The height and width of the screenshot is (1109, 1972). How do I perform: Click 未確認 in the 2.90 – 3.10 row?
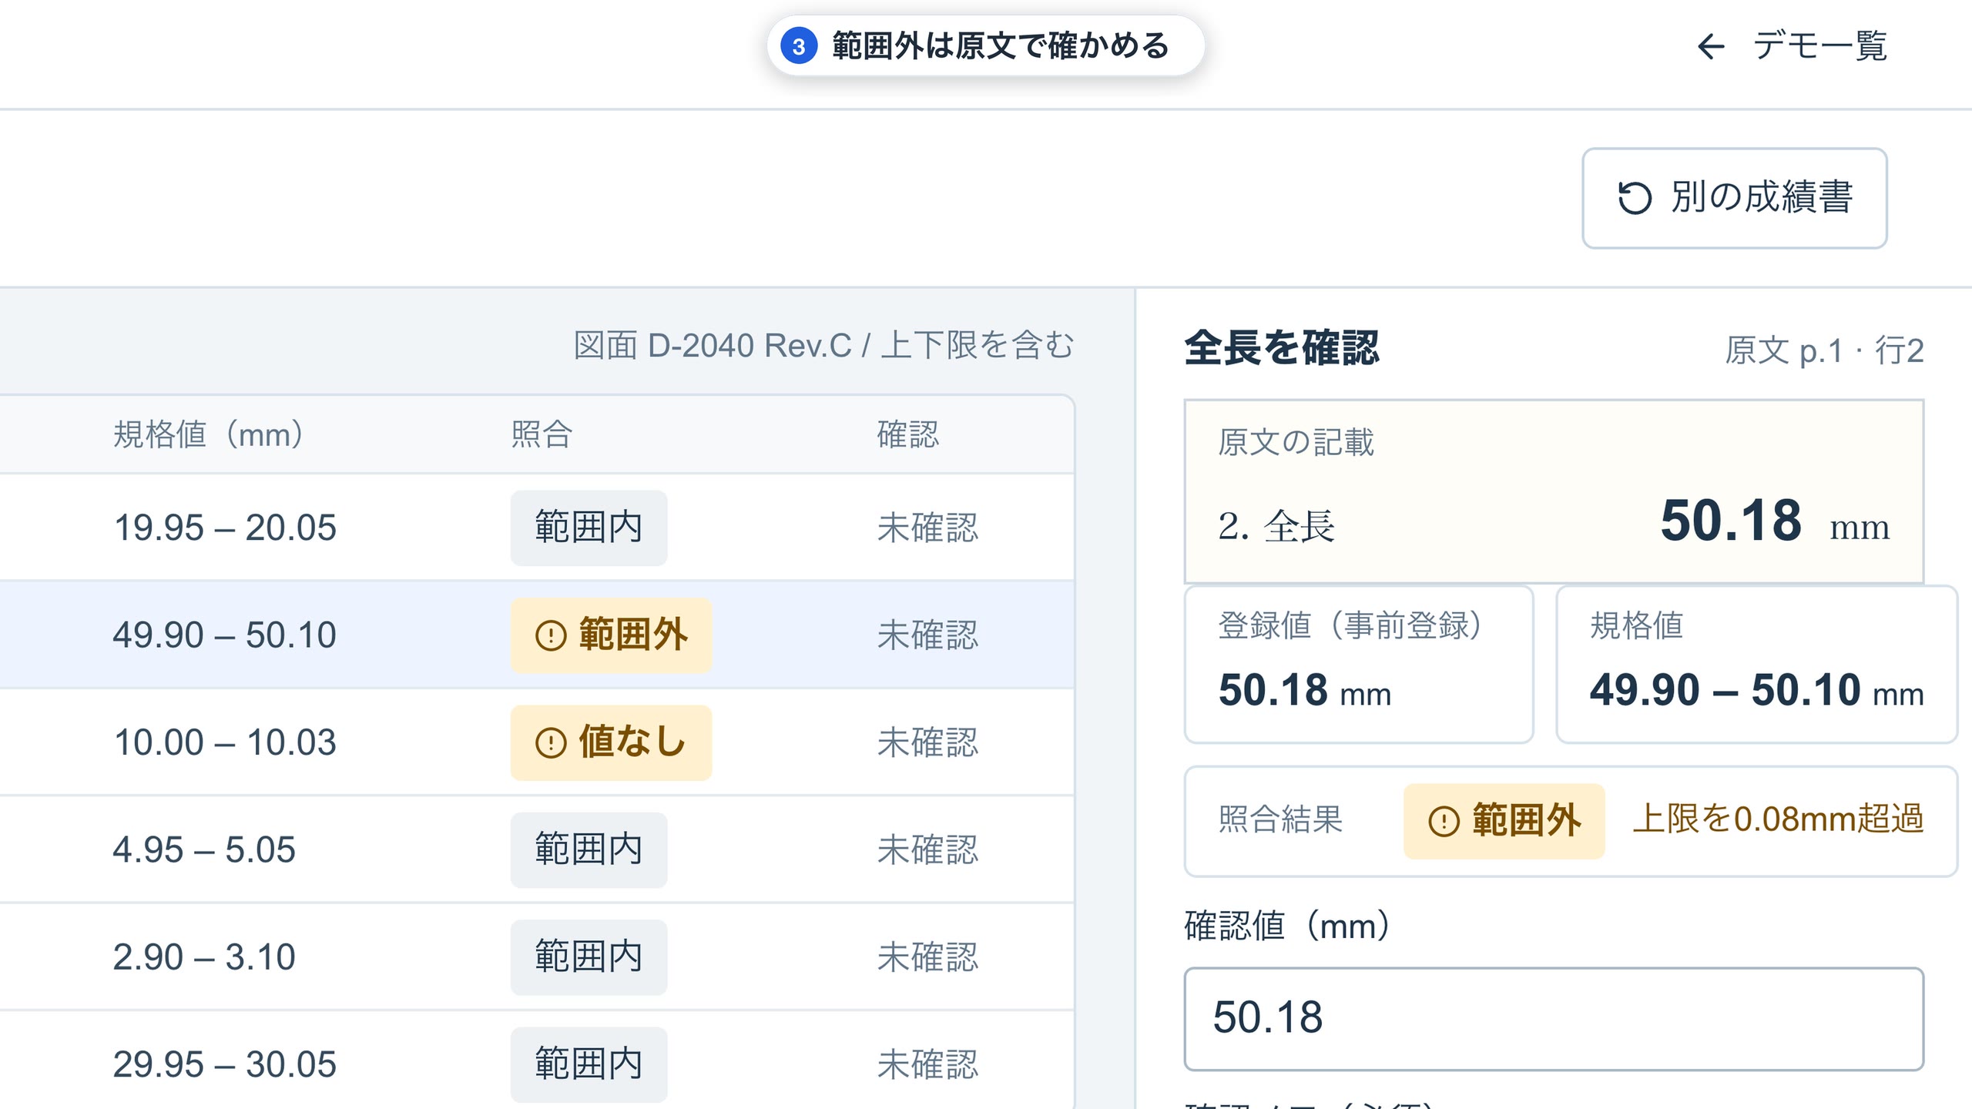(x=927, y=957)
